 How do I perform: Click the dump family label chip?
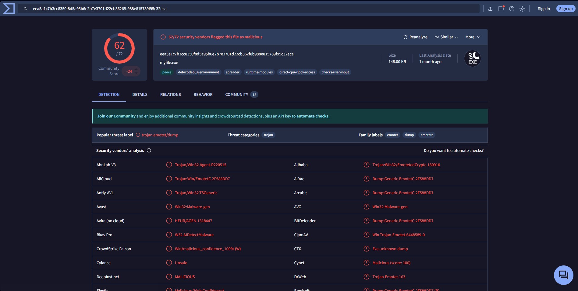click(x=409, y=135)
